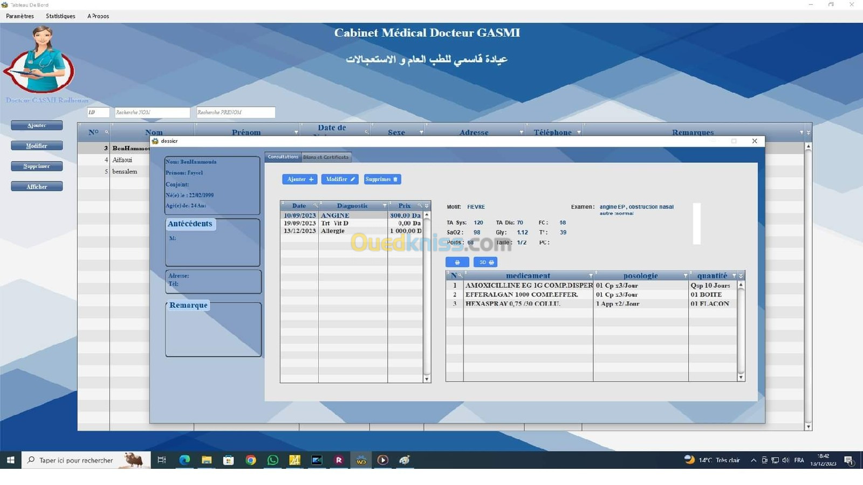
Task: Open filter on medicament column
Action: coord(591,276)
